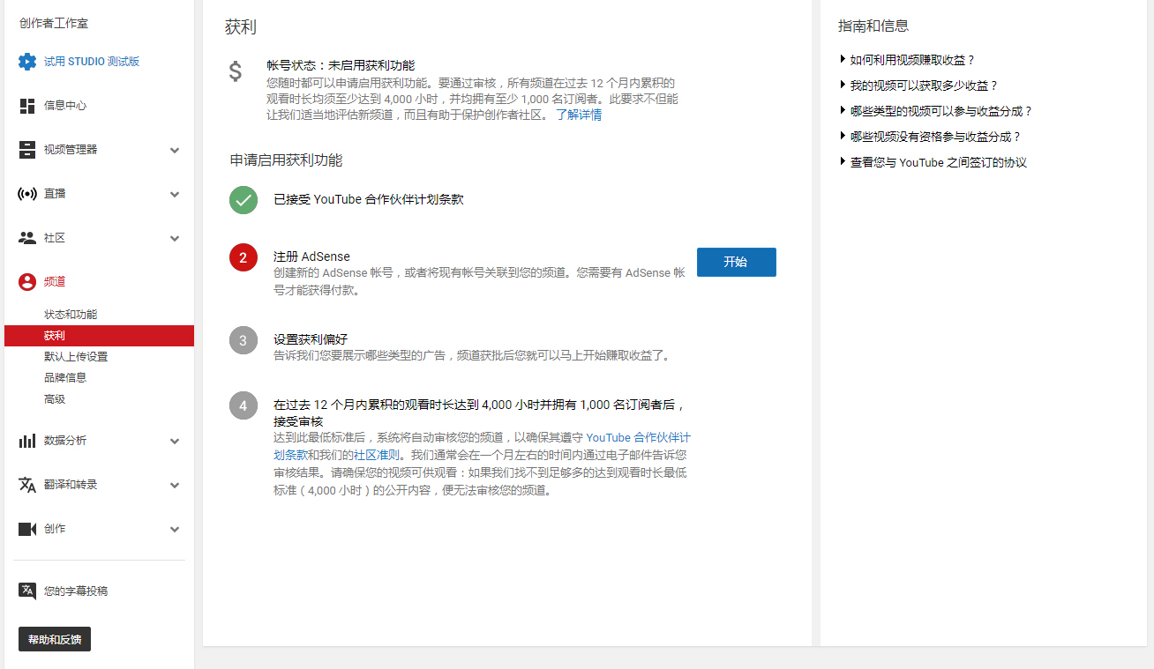Click the 指南和信息 panel heading
1154x669 pixels.
(x=873, y=26)
